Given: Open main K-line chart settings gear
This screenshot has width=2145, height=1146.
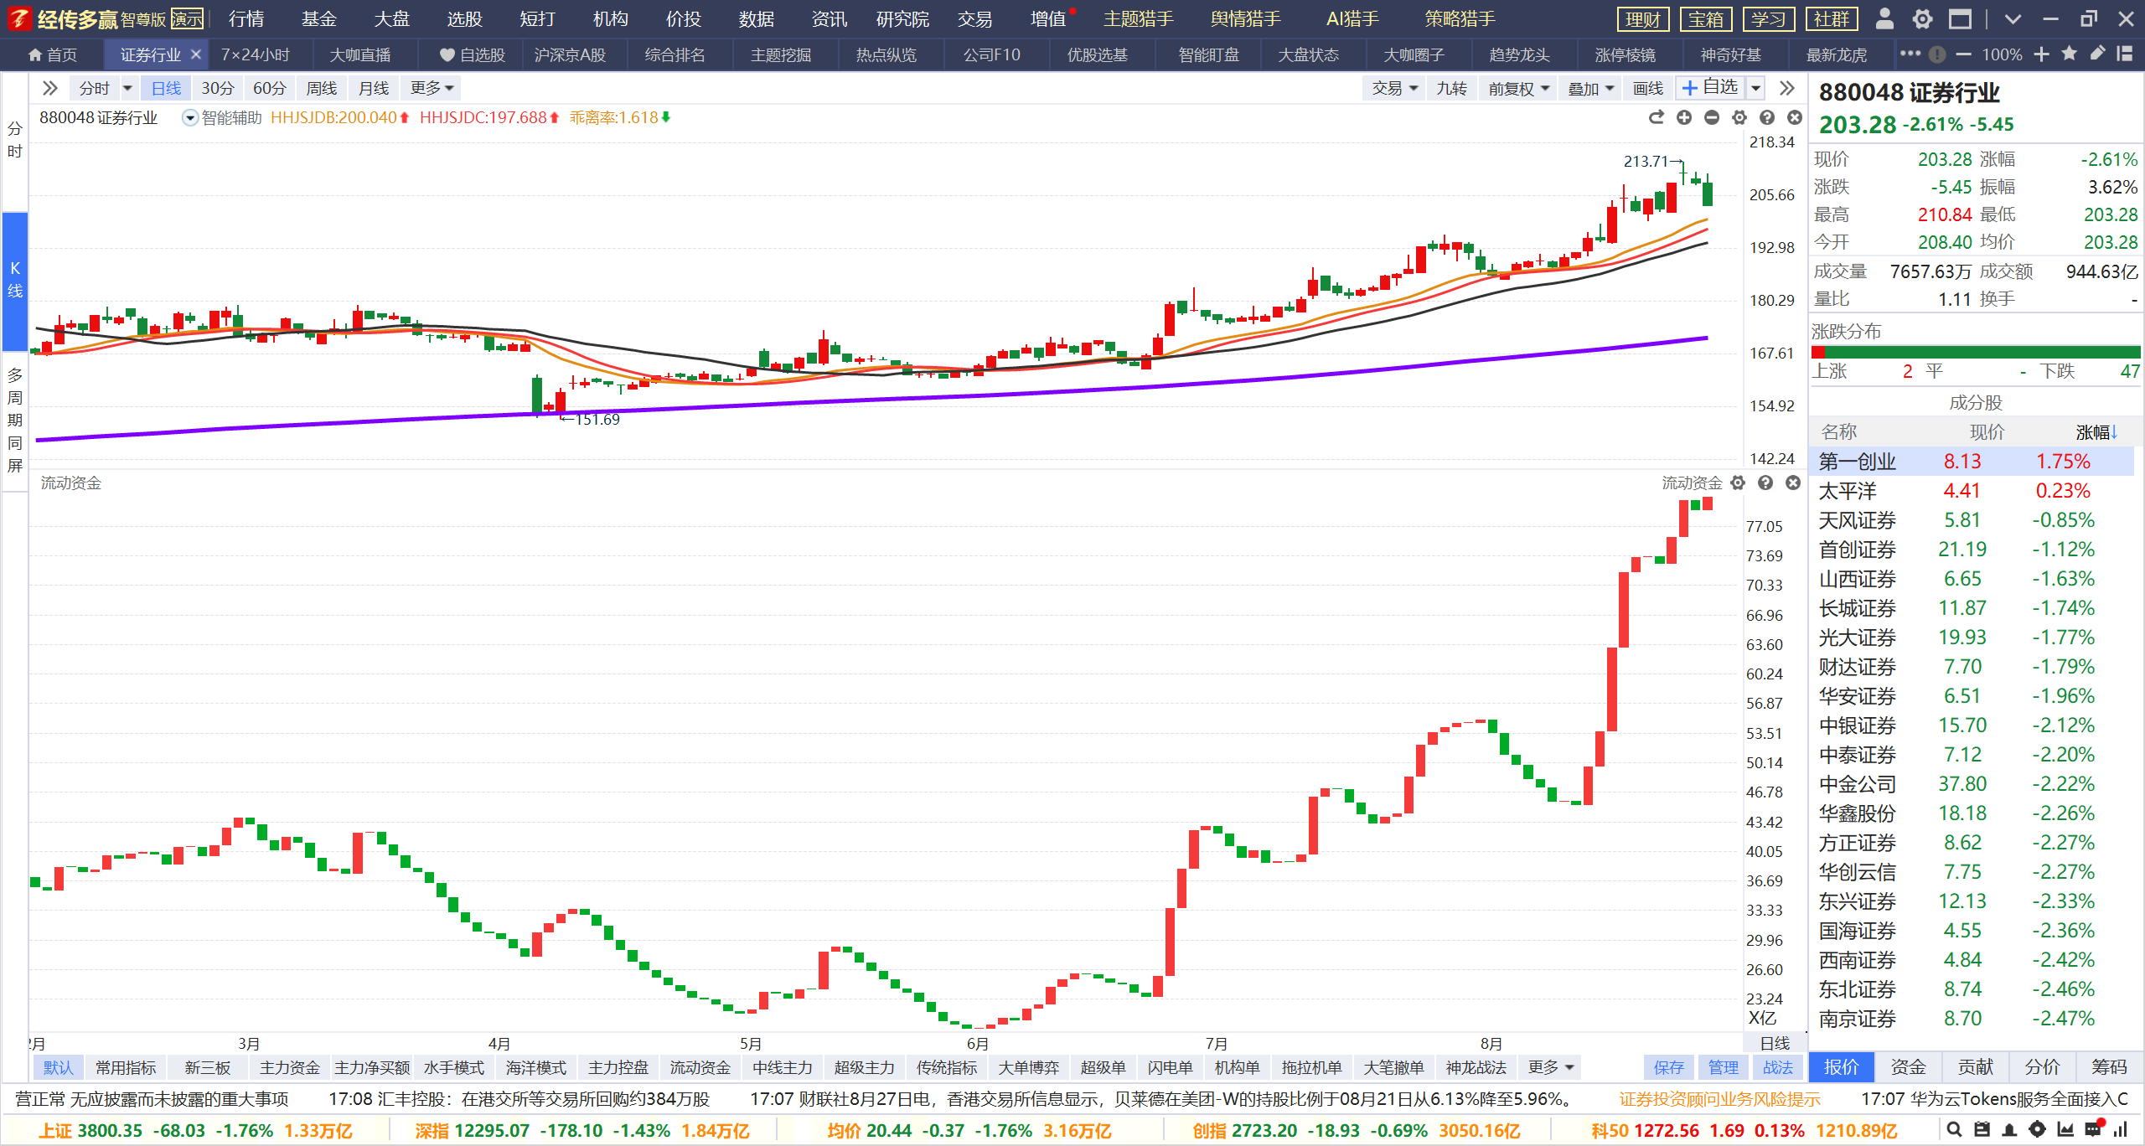Looking at the screenshot, I should pos(1739,118).
